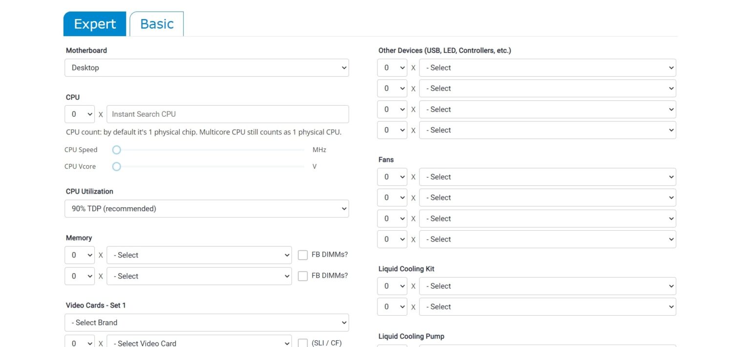Check FB DIMMs on the second memory row
The height and width of the screenshot is (347, 750).
[x=303, y=276]
